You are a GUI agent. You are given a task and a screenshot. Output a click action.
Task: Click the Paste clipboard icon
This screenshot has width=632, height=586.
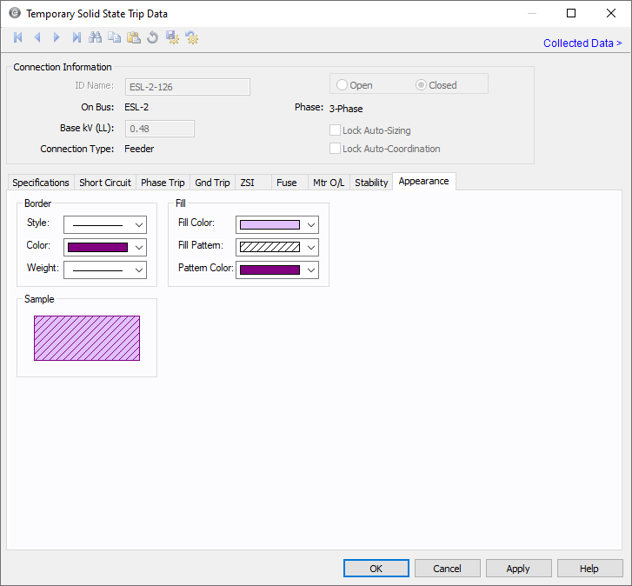(x=134, y=37)
